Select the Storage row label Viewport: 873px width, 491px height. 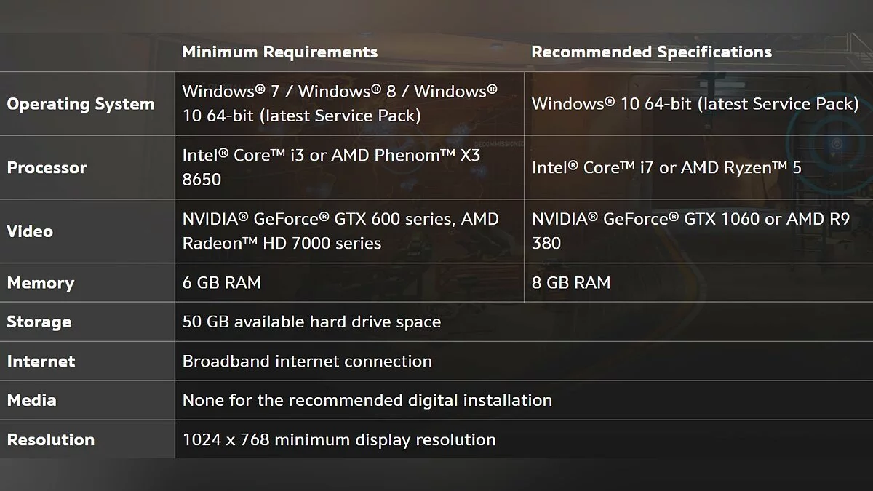[x=39, y=322]
